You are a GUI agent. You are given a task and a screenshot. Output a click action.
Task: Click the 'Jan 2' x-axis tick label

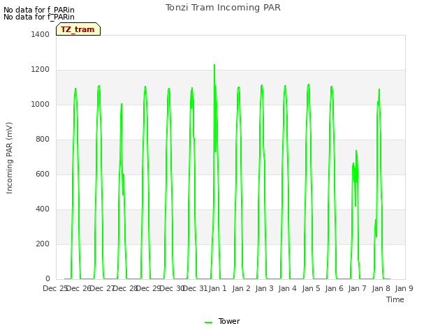click(241, 288)
